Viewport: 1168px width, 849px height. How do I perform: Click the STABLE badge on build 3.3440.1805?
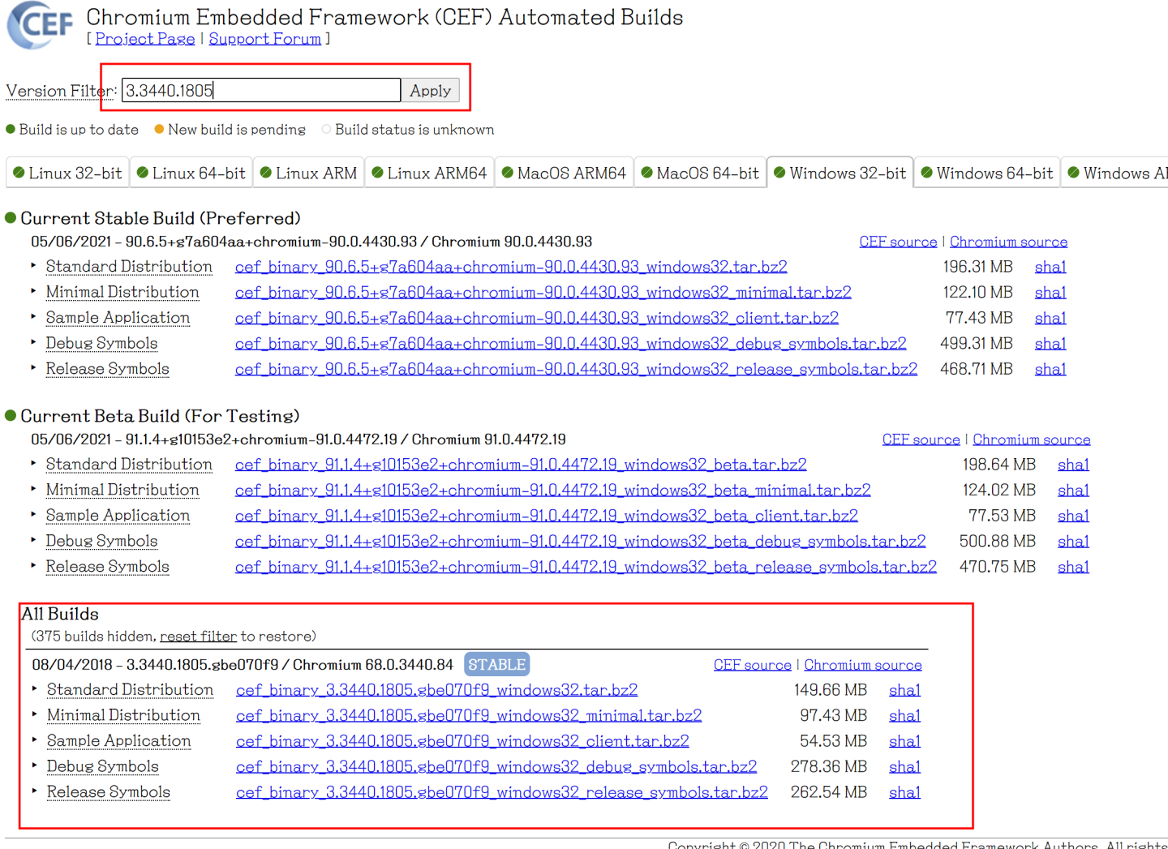[497, 665]
